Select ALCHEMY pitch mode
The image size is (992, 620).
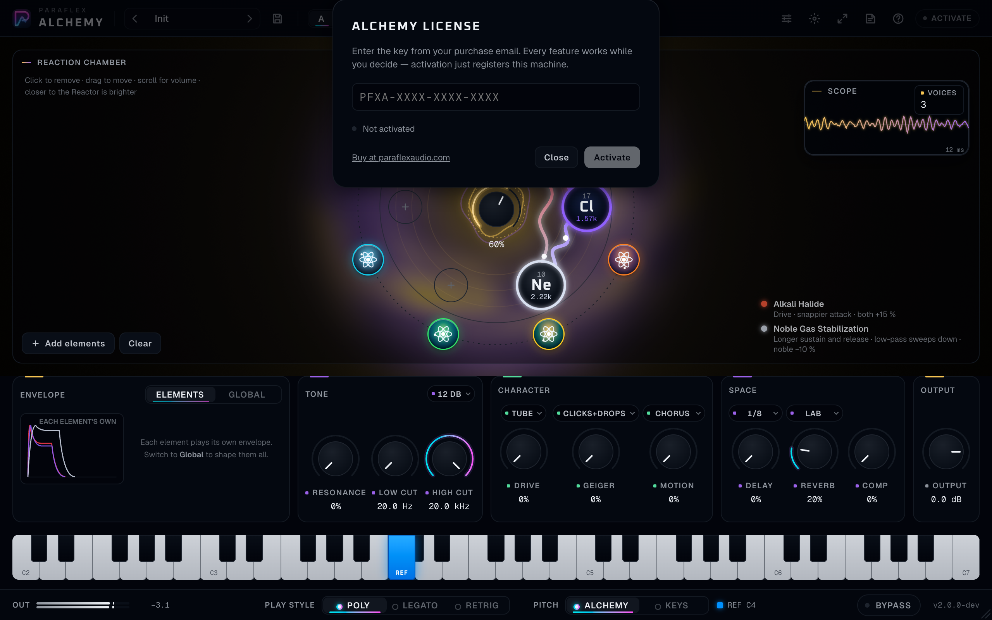(x=602, y=605)
